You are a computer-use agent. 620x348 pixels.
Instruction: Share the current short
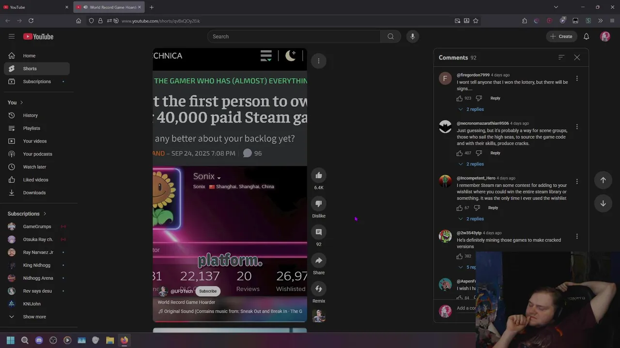tap(319, 261)
